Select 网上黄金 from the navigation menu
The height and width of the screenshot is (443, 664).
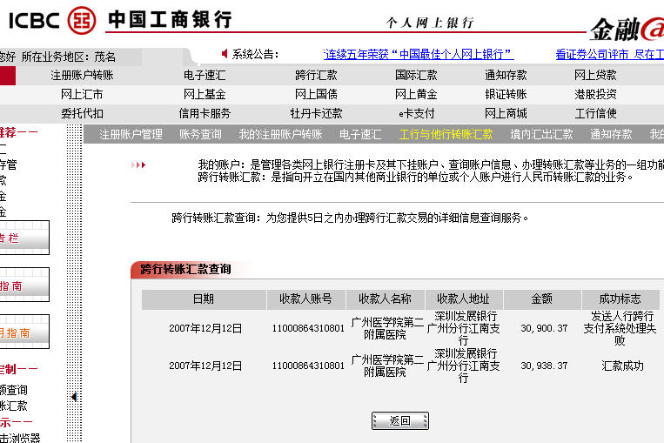416,94
